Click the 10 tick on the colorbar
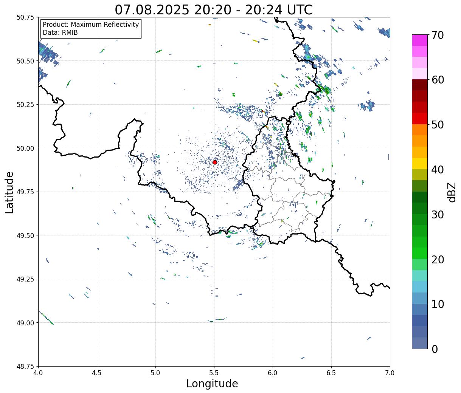461x393 pixels. 438,304
